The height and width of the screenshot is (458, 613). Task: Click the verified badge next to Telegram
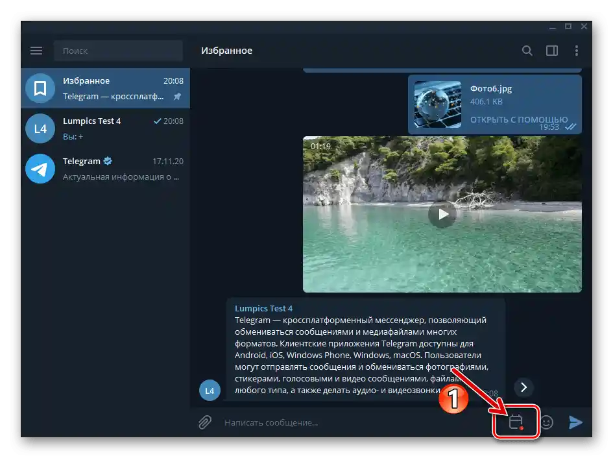click(108, 160)
